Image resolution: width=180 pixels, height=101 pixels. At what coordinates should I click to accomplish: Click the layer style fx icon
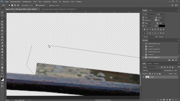[161, 100]
